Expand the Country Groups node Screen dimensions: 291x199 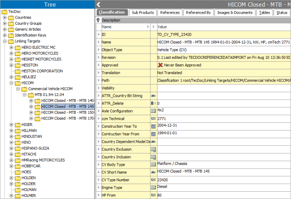[x=5, y=24]
